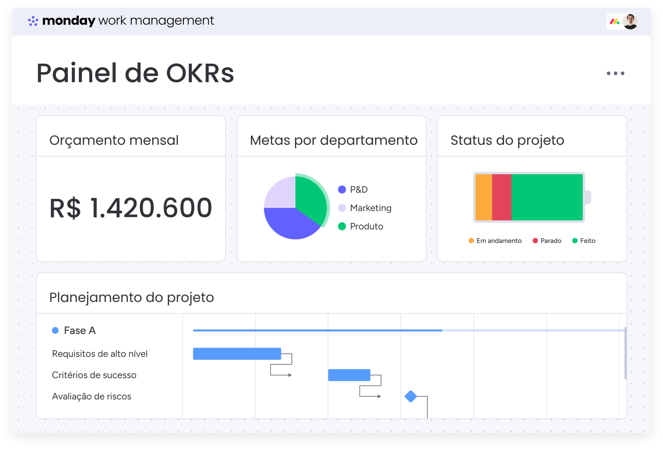Select Critérios de sucesso task
Viewport: 663px width, 449px height.
[94, 375]
